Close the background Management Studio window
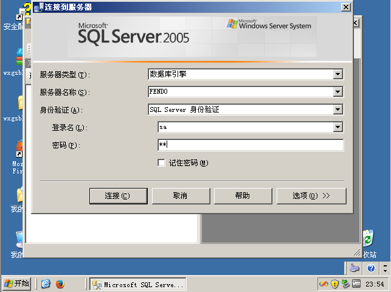The image size is (391, 292). [x=356, y=23]
